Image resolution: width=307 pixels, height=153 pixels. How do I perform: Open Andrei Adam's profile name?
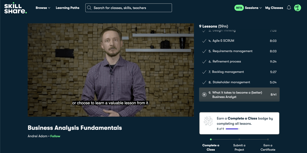[37, 136]
